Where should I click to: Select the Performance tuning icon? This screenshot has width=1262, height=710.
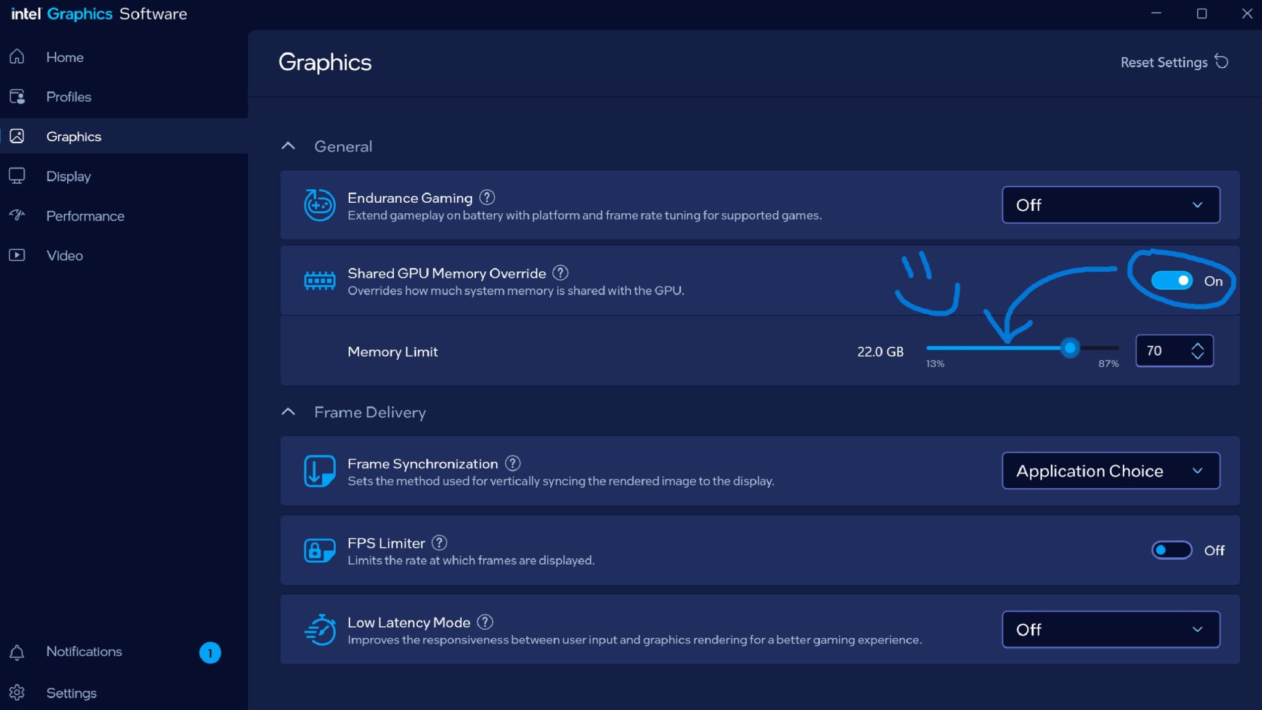coord(18,216)
